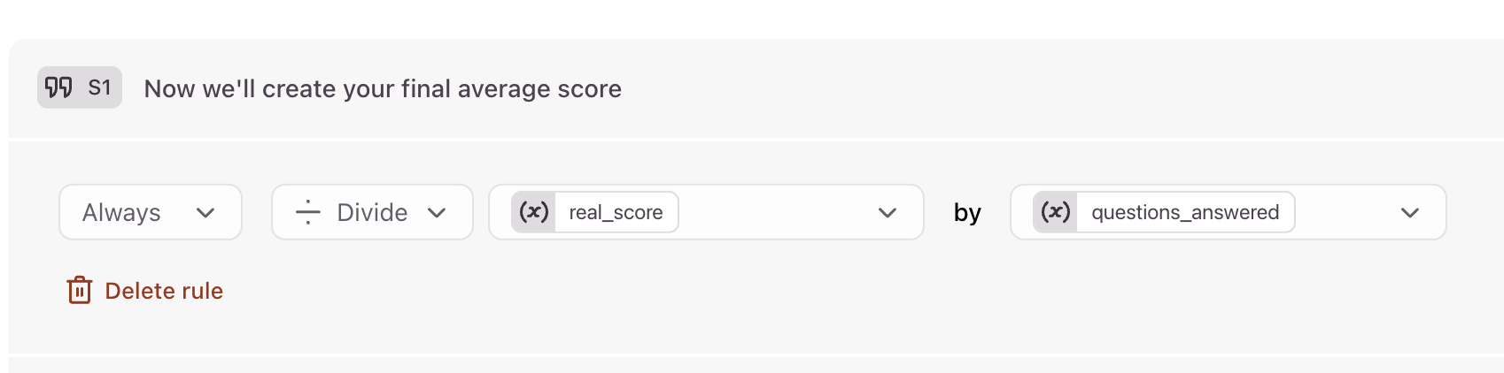
Task: Click the S1 label text
Action: click(99, 88)
